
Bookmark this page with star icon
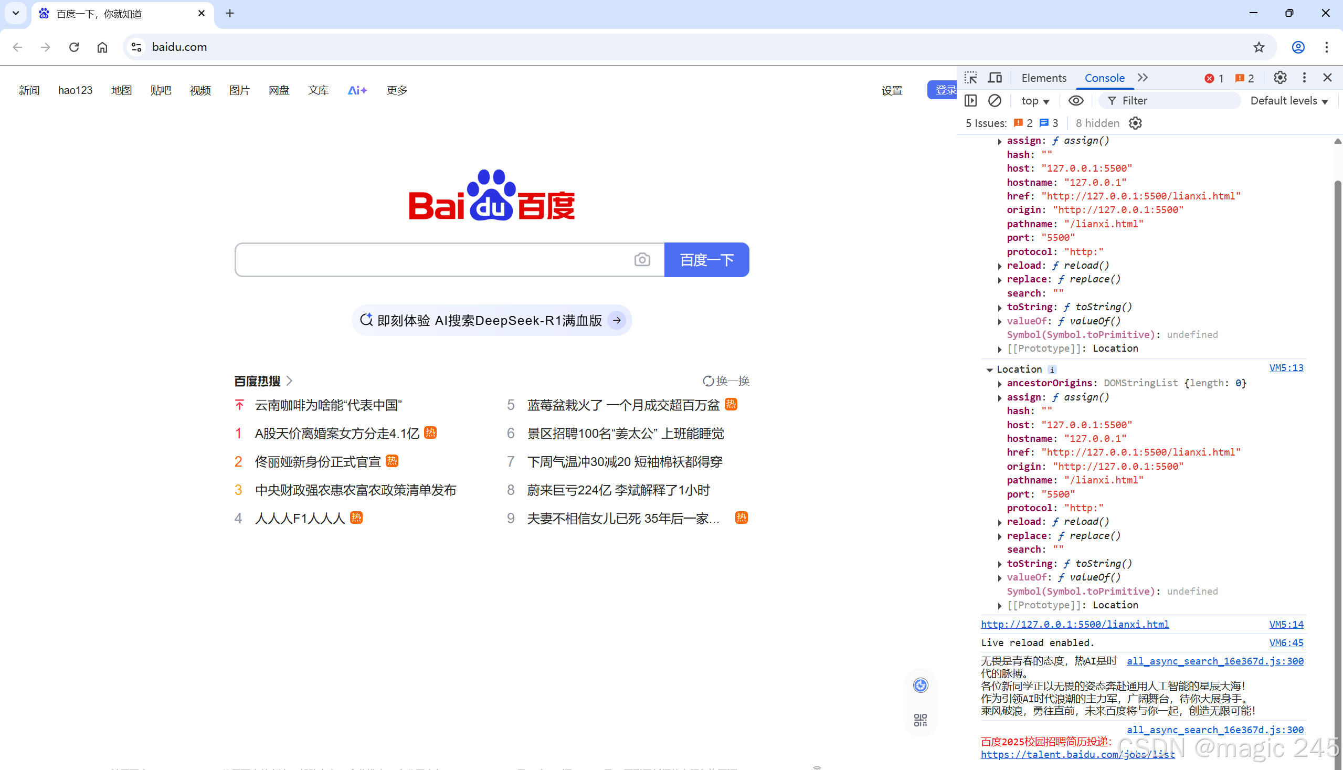click(1259, 47)
